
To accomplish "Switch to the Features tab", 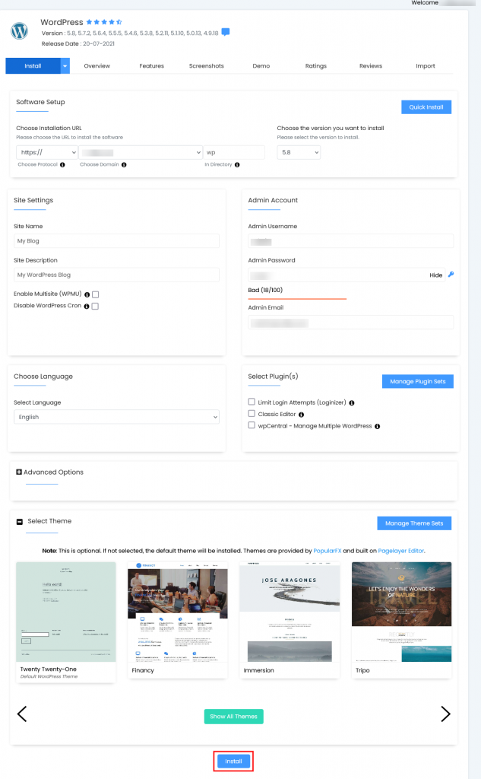I will [x=151, y=65].
